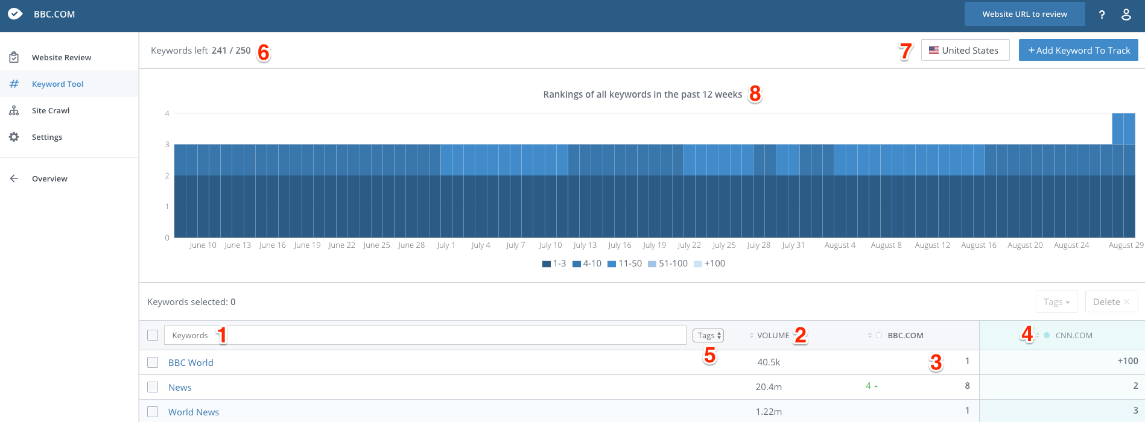This screenshot has height=422, width=1145.
Task: Open the BBC World keyword link
Action: click(x=191, y=362)
